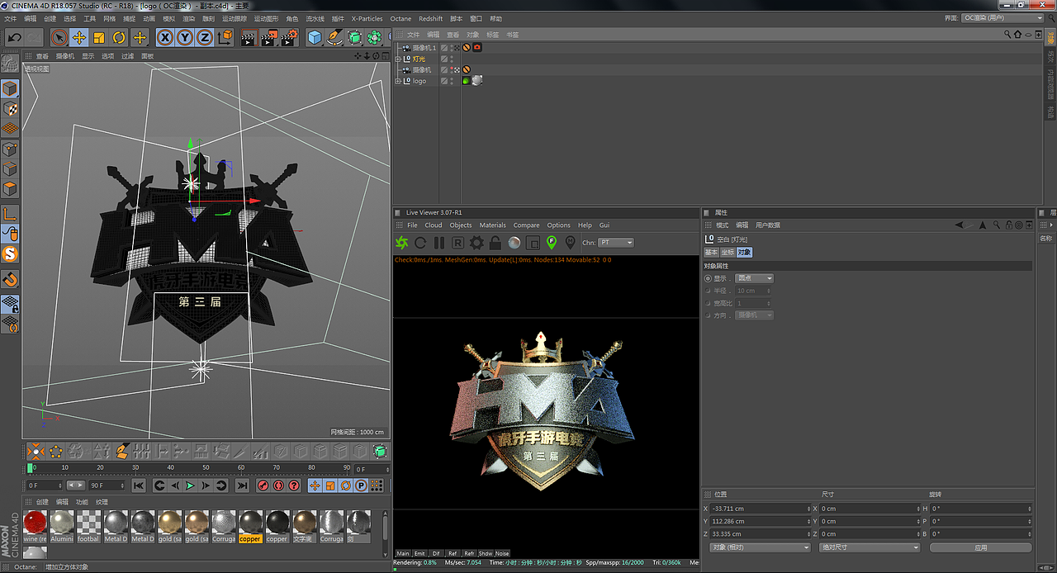Open the Octane menu in main menu bar

click(x=401, y=18)
